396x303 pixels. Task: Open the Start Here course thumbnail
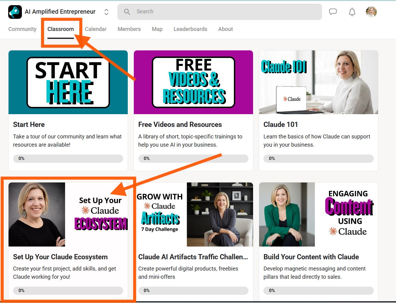tap(68, 82)
